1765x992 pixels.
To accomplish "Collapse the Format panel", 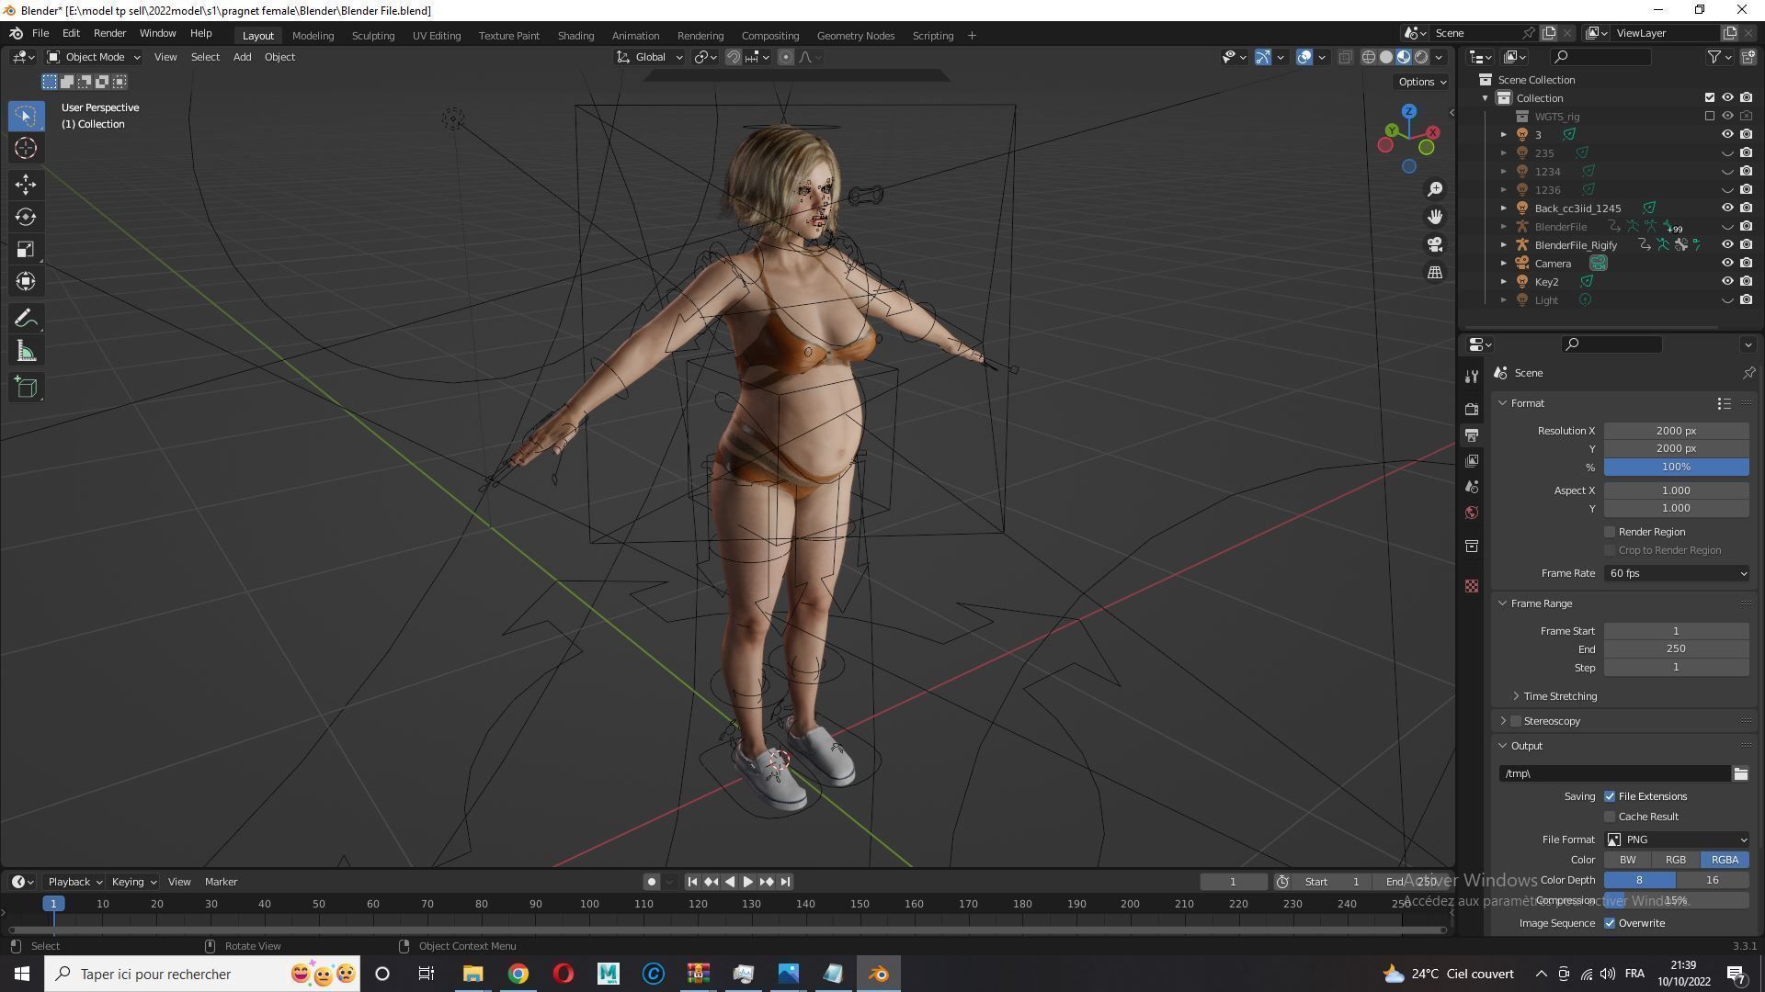I will [1504, 403].
